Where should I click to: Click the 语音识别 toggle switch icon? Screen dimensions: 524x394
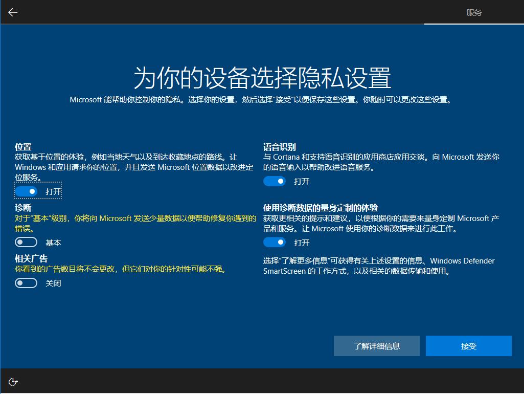point(275,181)
